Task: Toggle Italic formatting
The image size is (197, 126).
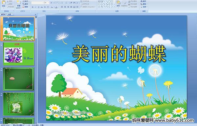Action: point(35,7)
